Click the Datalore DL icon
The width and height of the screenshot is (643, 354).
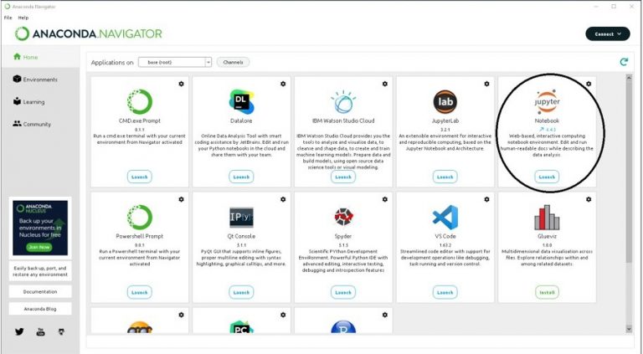point(241,102)
